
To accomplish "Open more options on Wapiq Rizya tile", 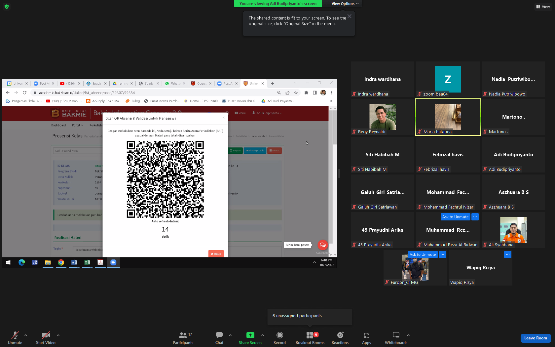I will [x=508, y=254].
